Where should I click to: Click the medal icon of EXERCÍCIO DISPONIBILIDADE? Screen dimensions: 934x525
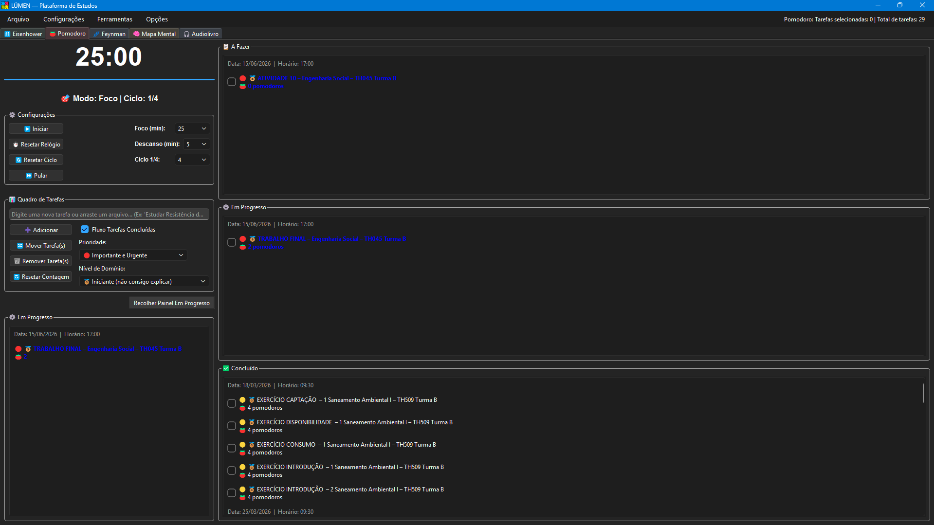[x=252, y=422]
